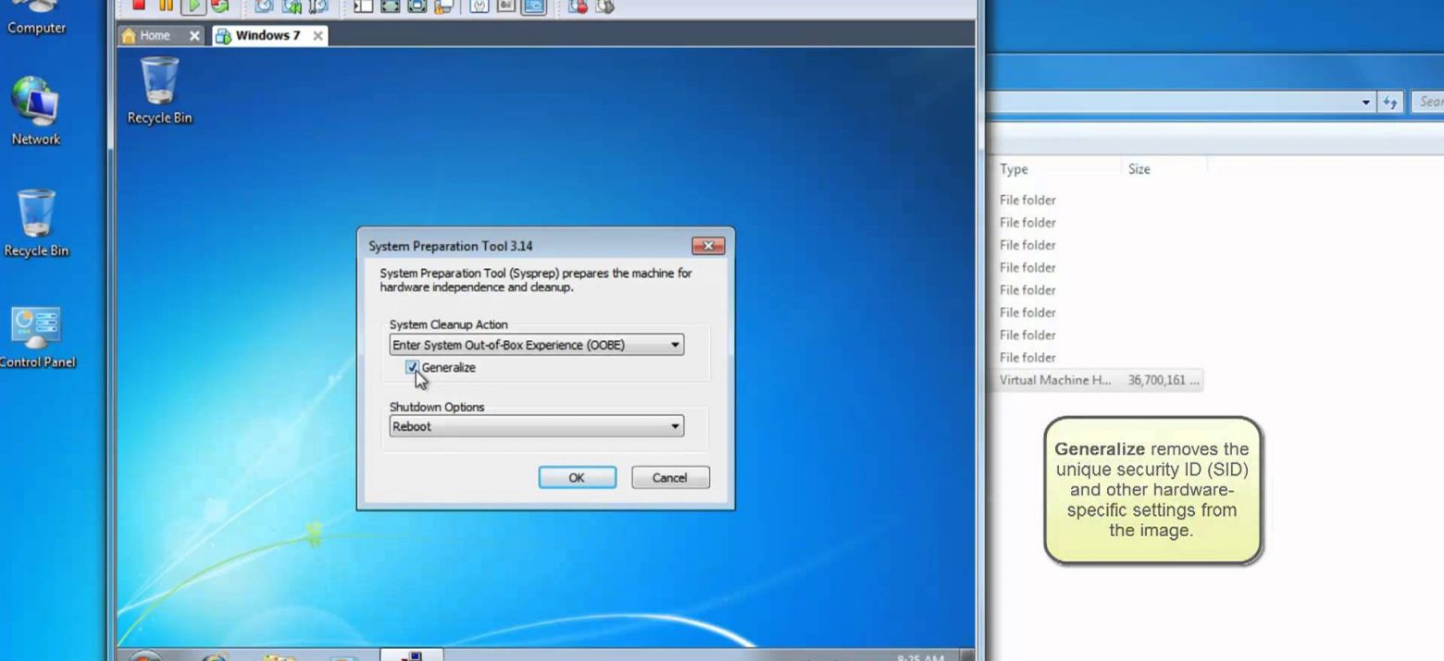Open the System Cleanup Action dropdown
The image size is (1444, 661).
536,345
